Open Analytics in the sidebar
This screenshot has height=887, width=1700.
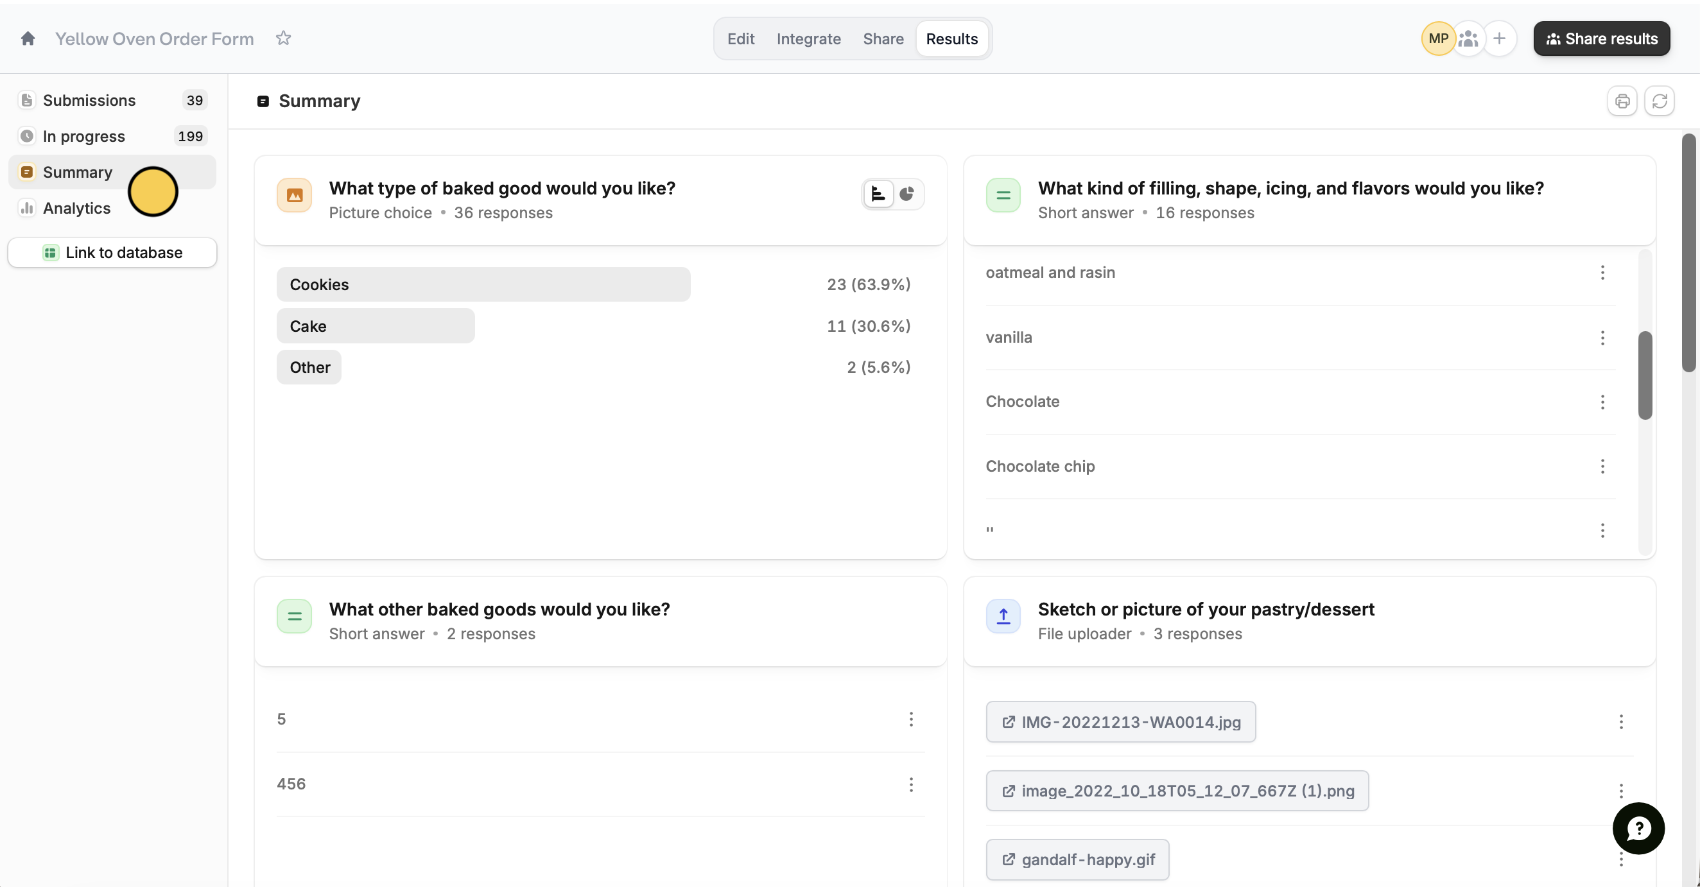pyautogui.click(x=76, y=208)
